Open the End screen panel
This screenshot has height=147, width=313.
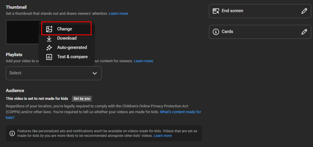click(x=260, y=11)
